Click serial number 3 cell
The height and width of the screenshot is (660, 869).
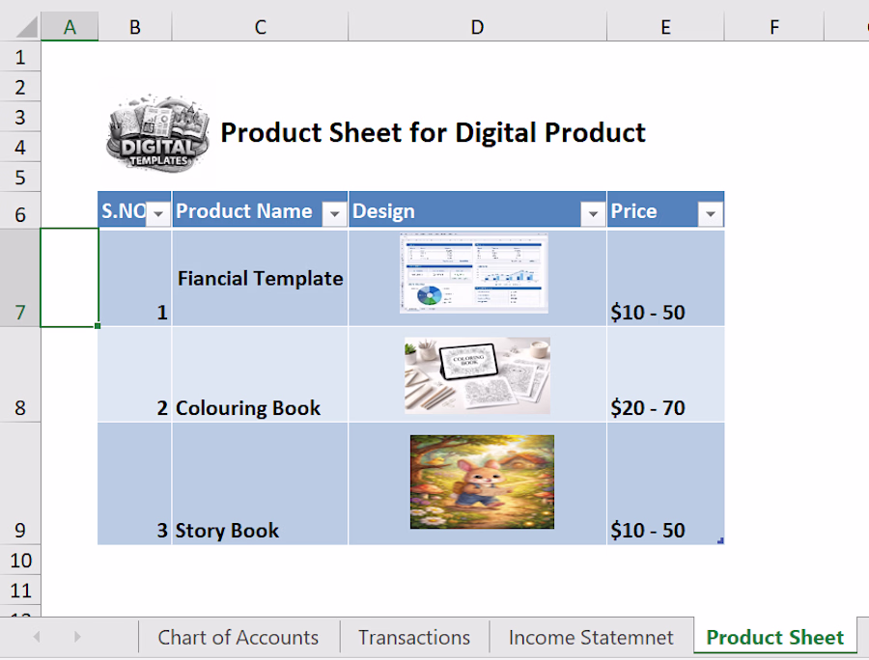134,484
